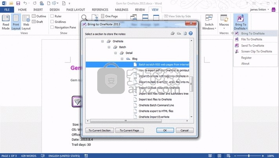
Task: Click Web Layout icon in status bar
Action: click(228, 156)
